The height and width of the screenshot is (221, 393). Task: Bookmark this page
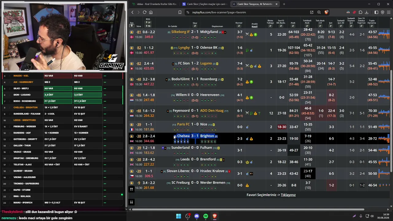180,12
